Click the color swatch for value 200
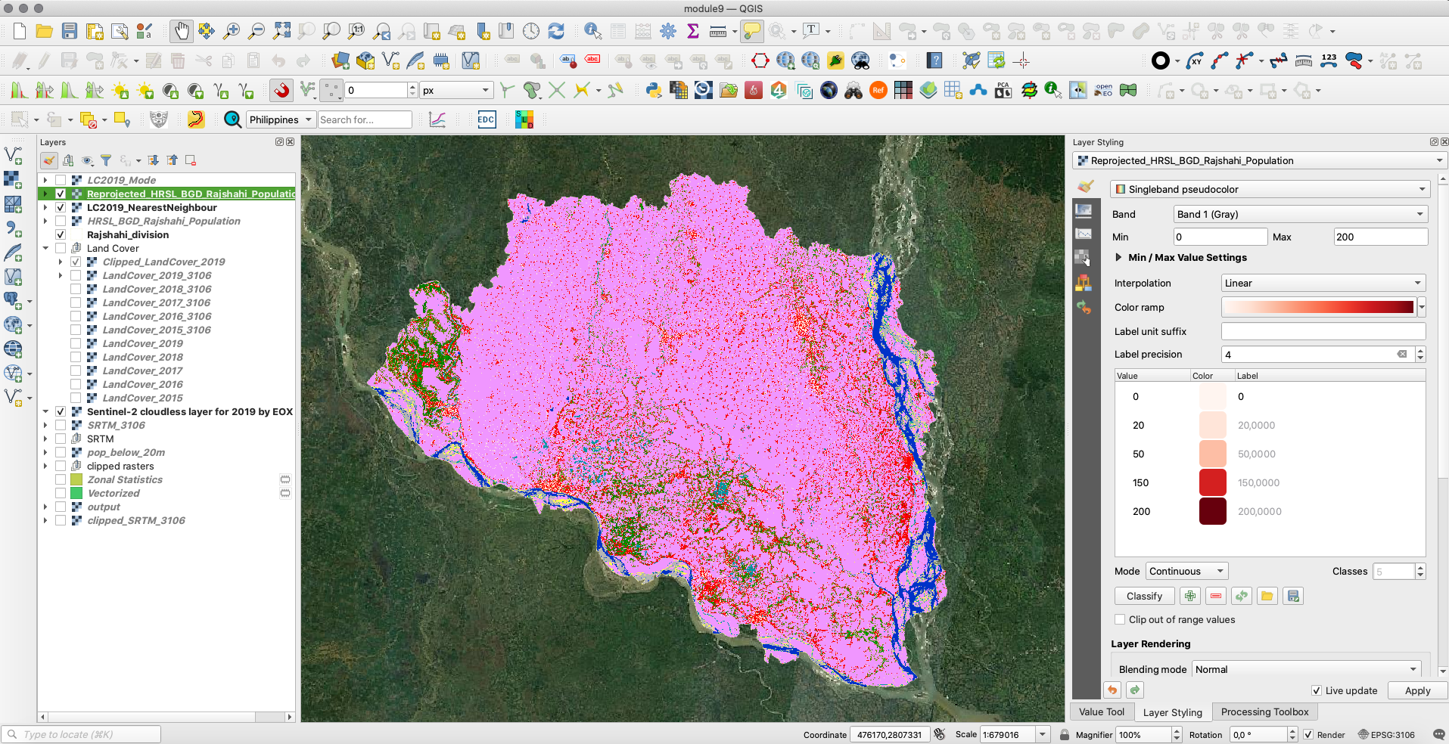 pyautogui.click(x=1213, y=511)
